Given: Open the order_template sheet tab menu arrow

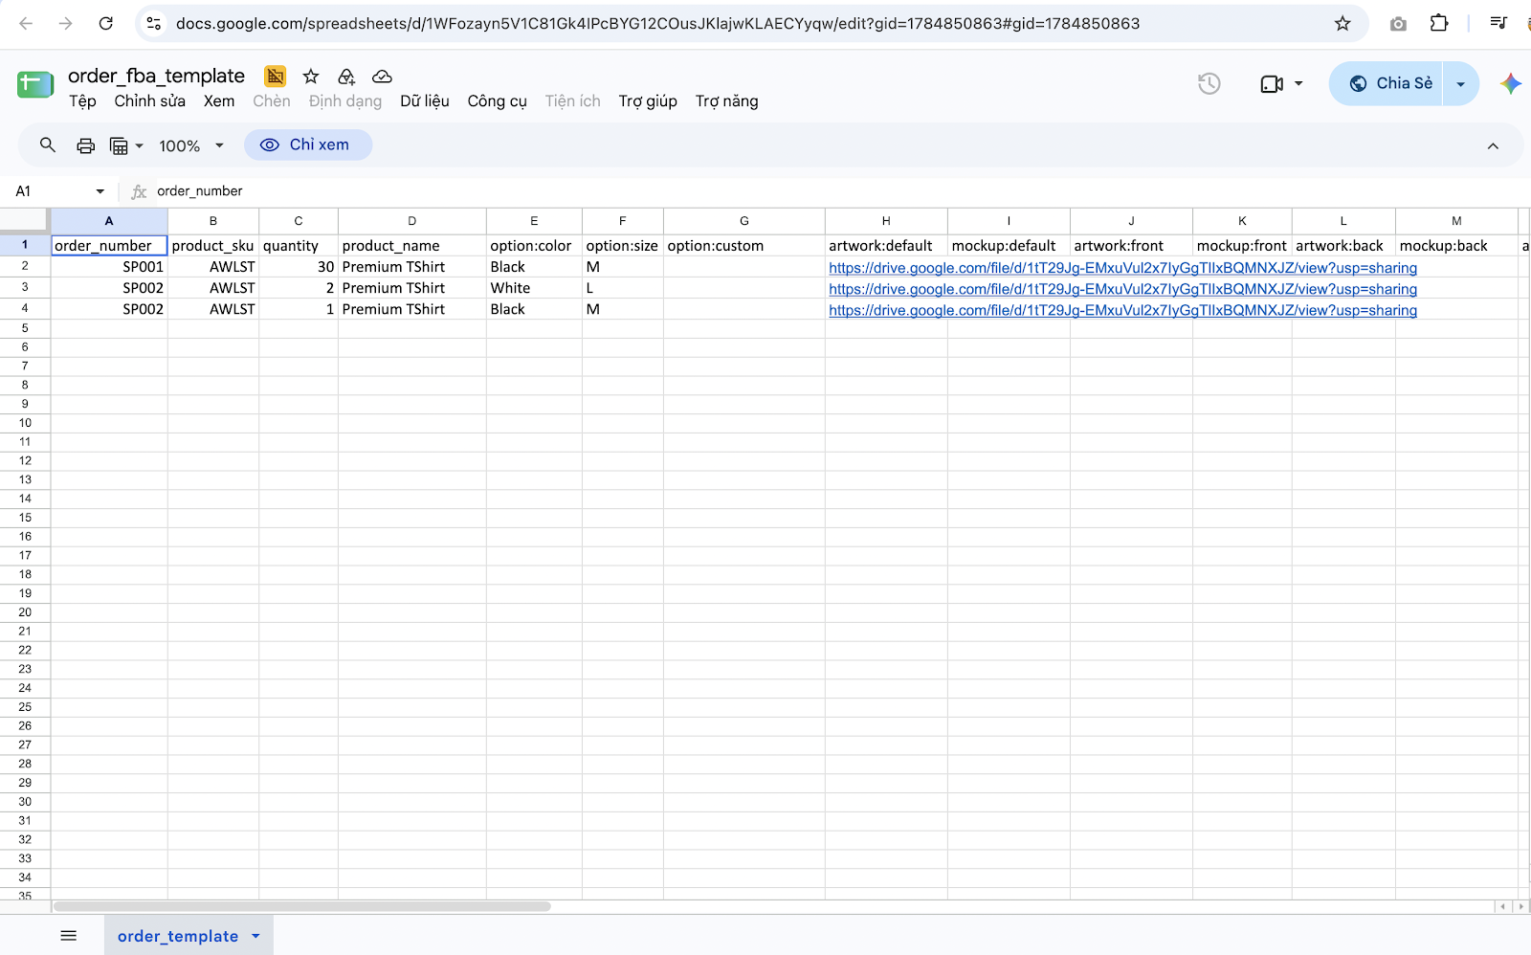Looking at the screenshot, I should click(x=256, y=936).
